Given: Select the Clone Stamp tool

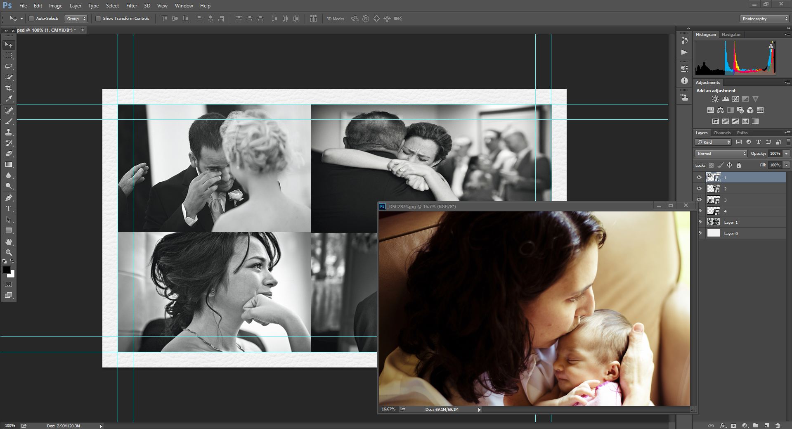Looking at the screenshot, I should pos(9,132).
